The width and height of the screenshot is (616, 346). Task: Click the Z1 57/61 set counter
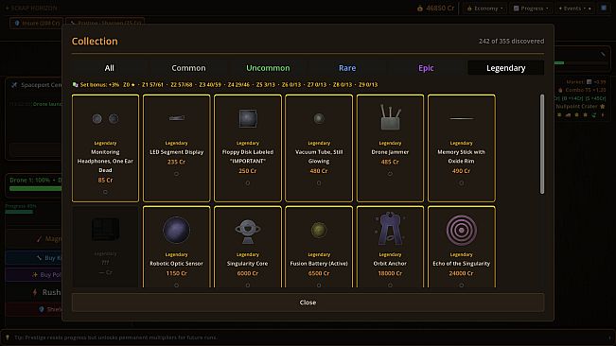[152, 85]
